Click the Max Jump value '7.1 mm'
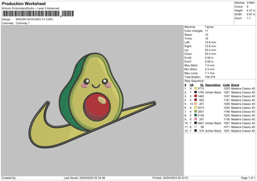 click(210, 73)
